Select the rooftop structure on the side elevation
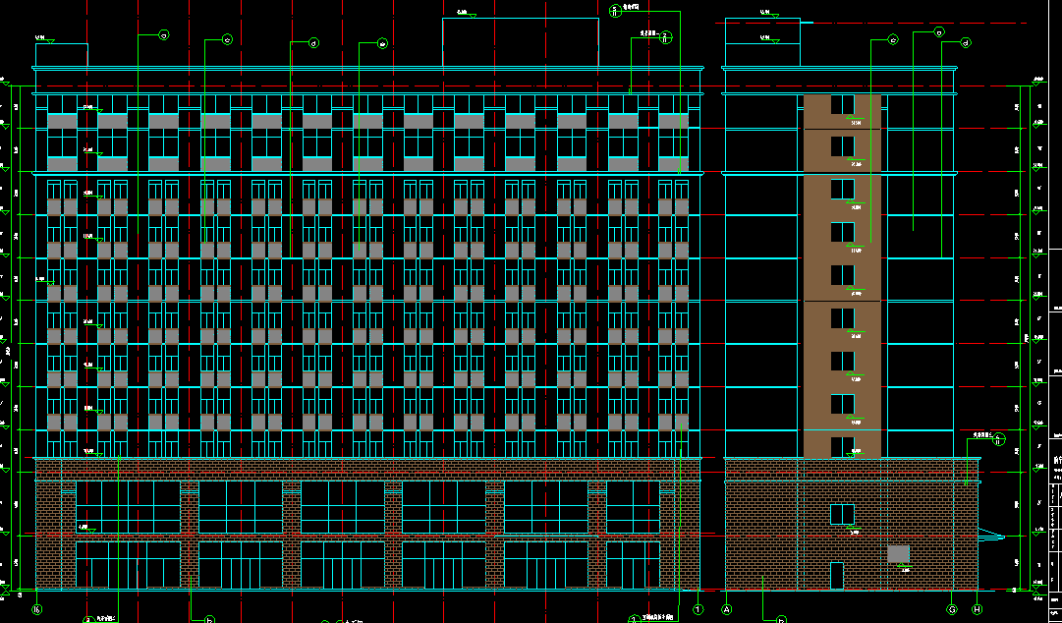The height and width of the screenshot is (623, 1062). point(762,42)
